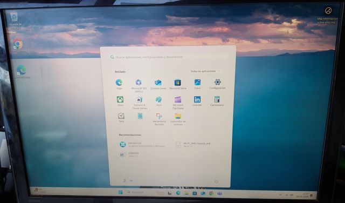Image resolution: width=345 pixels, height=203 pixels.
Task: Open the user account button in Start menu
Action: 128,180
